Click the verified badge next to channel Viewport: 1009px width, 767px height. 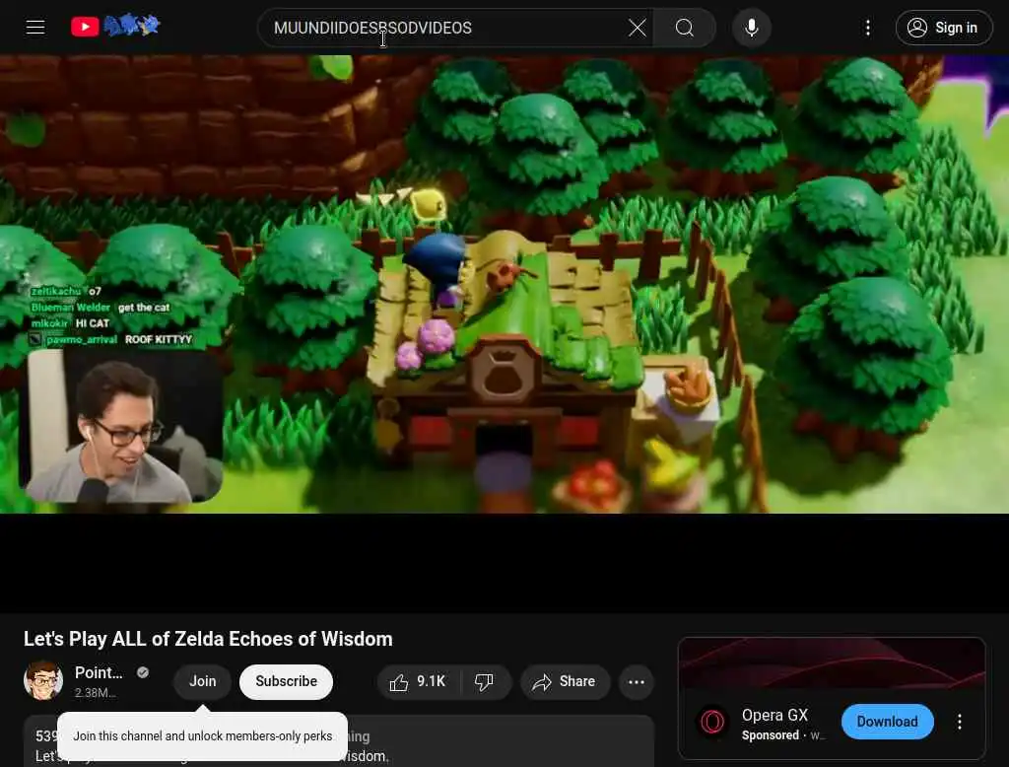tap(143, 672)
